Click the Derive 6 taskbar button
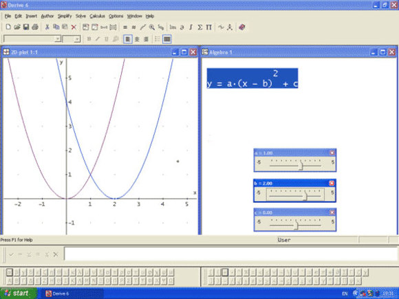Screen dimensions: 399x299 pyautogui.click(x=72, y=294)
